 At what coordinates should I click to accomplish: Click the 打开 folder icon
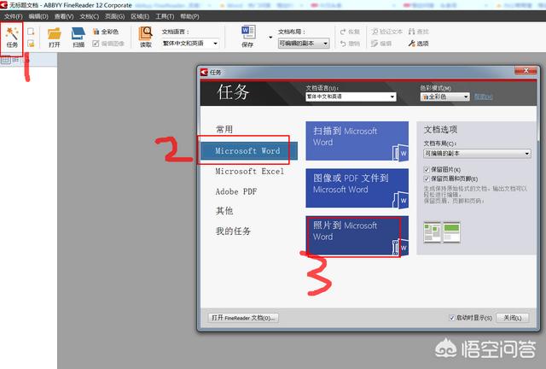tap(55, 37)
